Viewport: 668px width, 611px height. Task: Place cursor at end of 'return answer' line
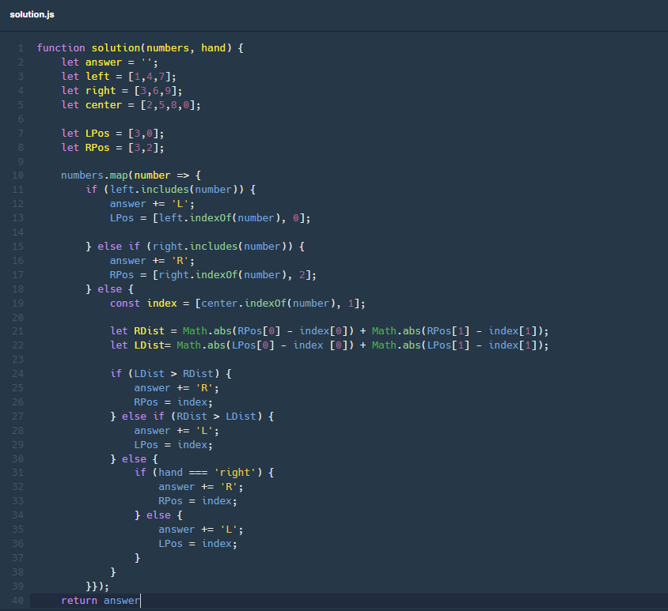[x=140, y=601]
